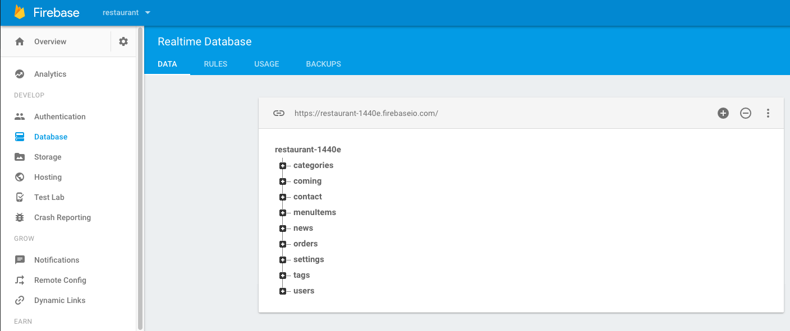The image size is (790, 331).
Task: Click the Firebase flame logo icon
Action: click(x=20, y=12)
